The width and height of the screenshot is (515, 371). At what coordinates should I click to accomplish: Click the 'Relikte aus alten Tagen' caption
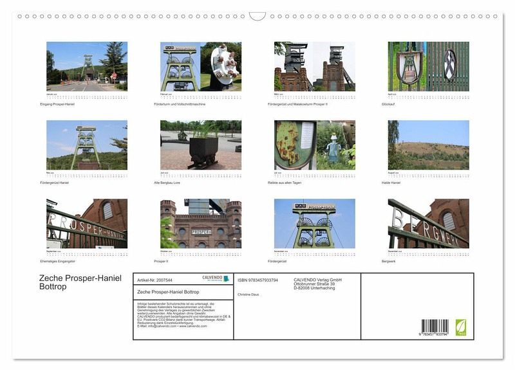click(285, 183)
